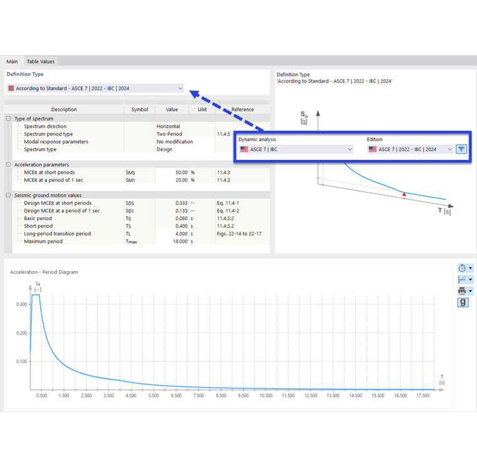Select the Spectrum period type row label
Screen dimensions: 477x468
[48, 134]
